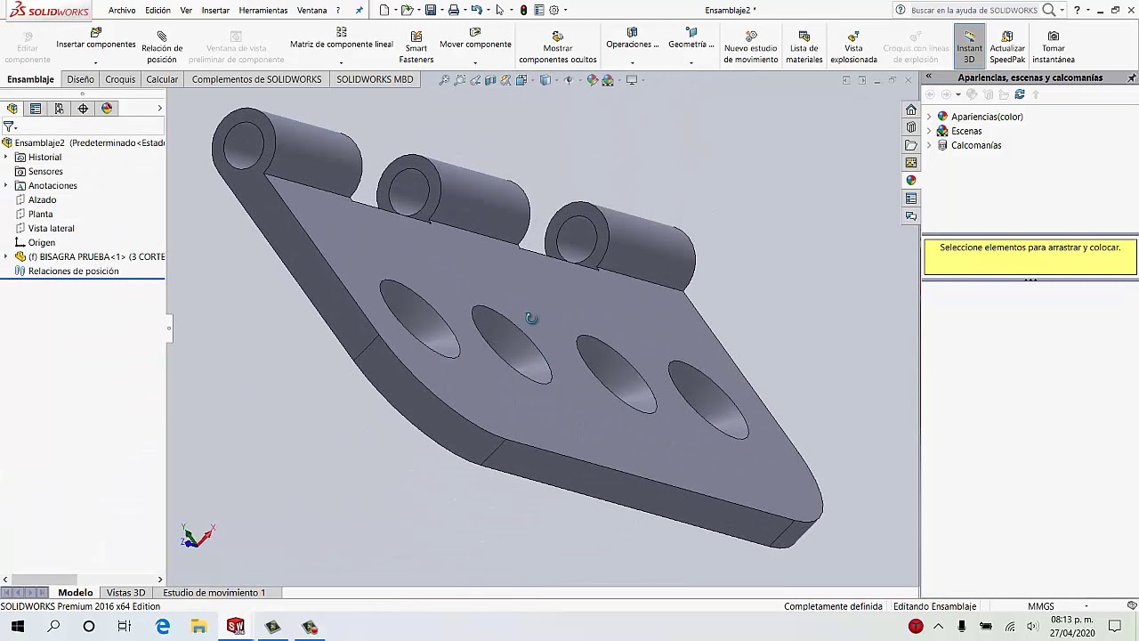This screenshot has width=1139, height=641.
Task: Open Herramientas menu
Action: click(x=263, y=10)
